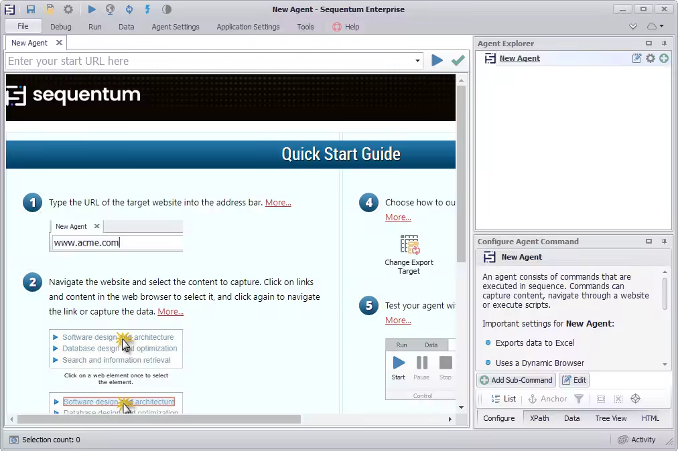
Task: Open the File menu
Action: [x=23, y=26]
